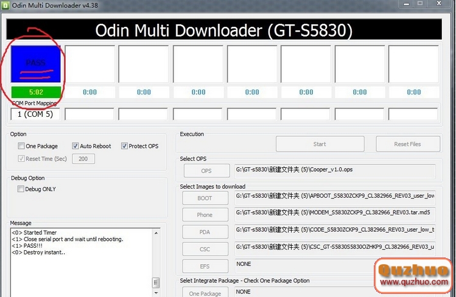Select the OPS path field Cooper_v1.0.ops
Image resolution: width=456 pixels, height=297 pixels.
[x=335, y=171]
